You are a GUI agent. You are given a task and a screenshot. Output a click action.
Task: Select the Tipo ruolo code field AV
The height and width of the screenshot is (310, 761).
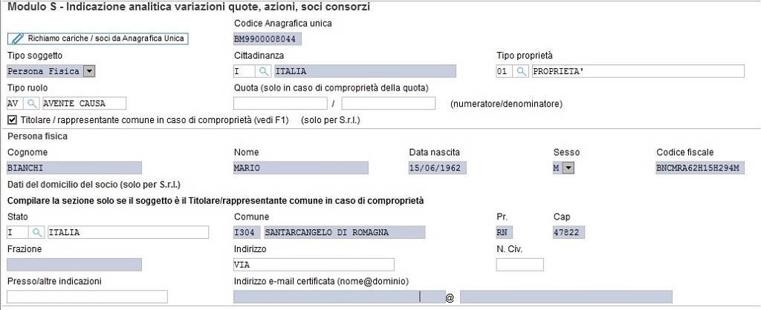(x=16, y=103)
